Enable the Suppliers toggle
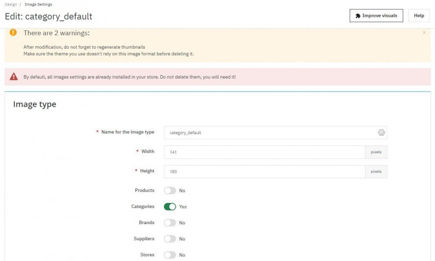Image resolution: width=435 pixels, height=261 pixels. pyautogui.click(x=169, y=238)
